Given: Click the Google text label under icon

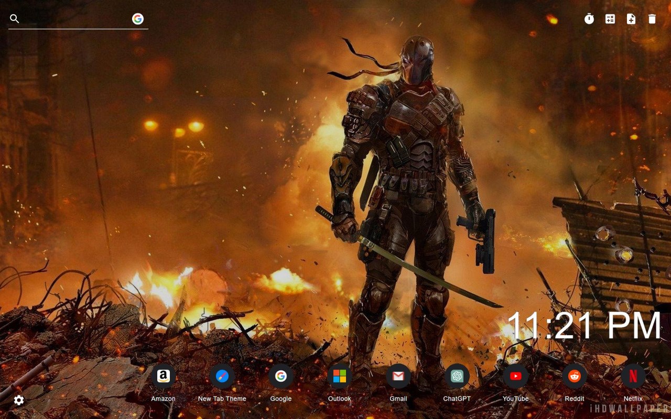Looking at the screenshot, I should click(281, 399).
